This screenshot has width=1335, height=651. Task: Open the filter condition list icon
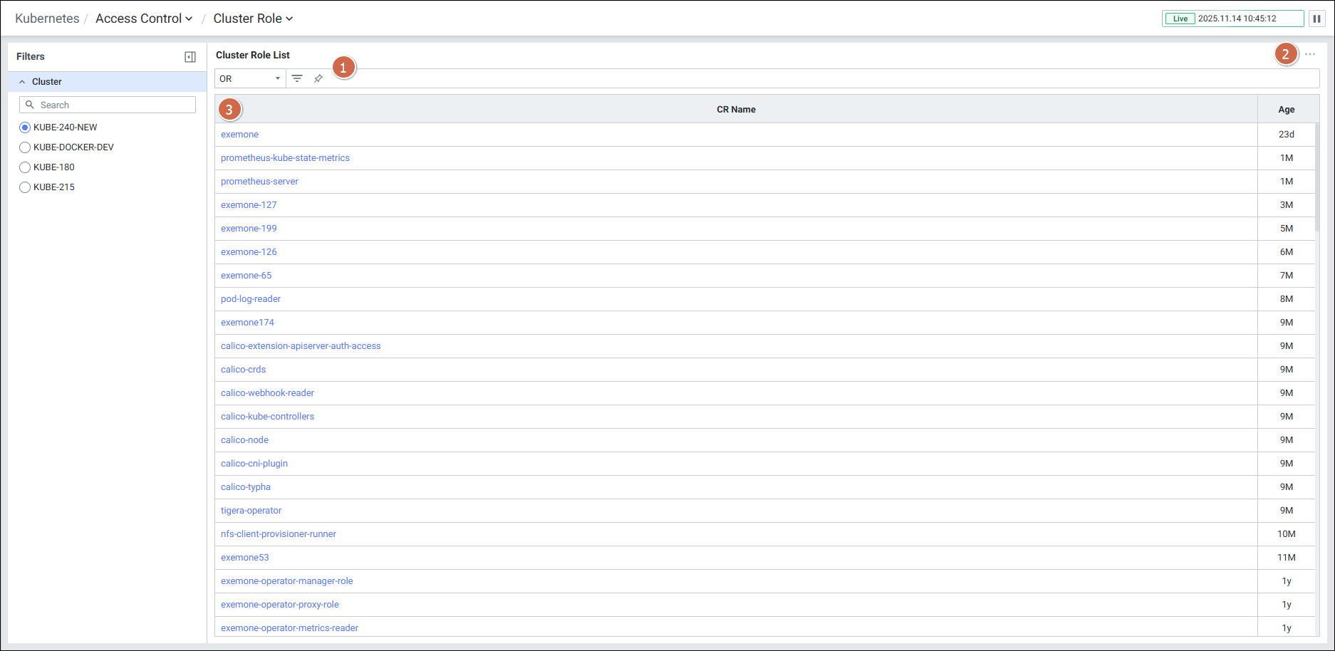point(297,78)
